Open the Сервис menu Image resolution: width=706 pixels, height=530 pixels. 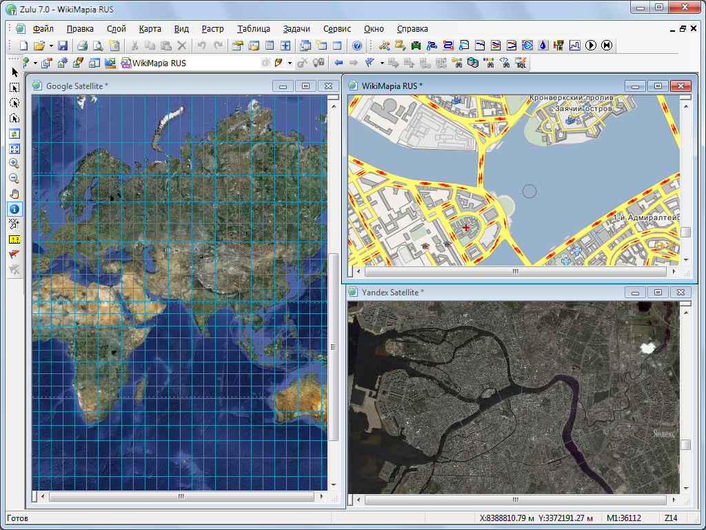(x=337, y=29)
